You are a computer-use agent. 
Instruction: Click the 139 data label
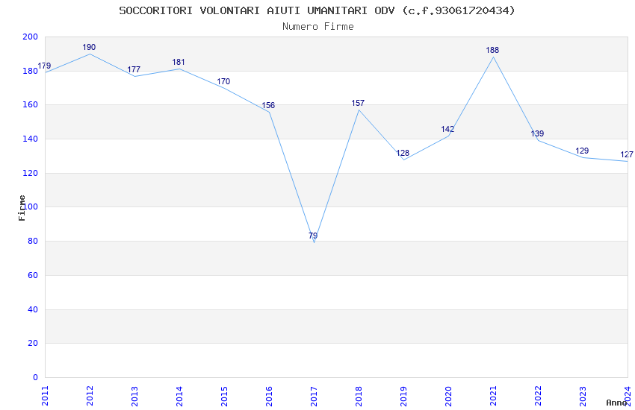pyautogui.click(x=537, y=133)
